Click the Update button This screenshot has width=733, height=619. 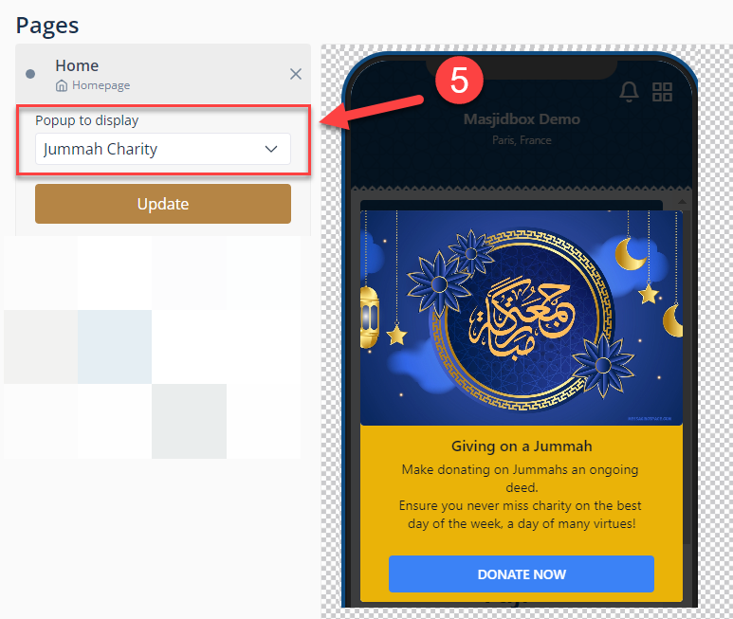click(x=163, y=204)
